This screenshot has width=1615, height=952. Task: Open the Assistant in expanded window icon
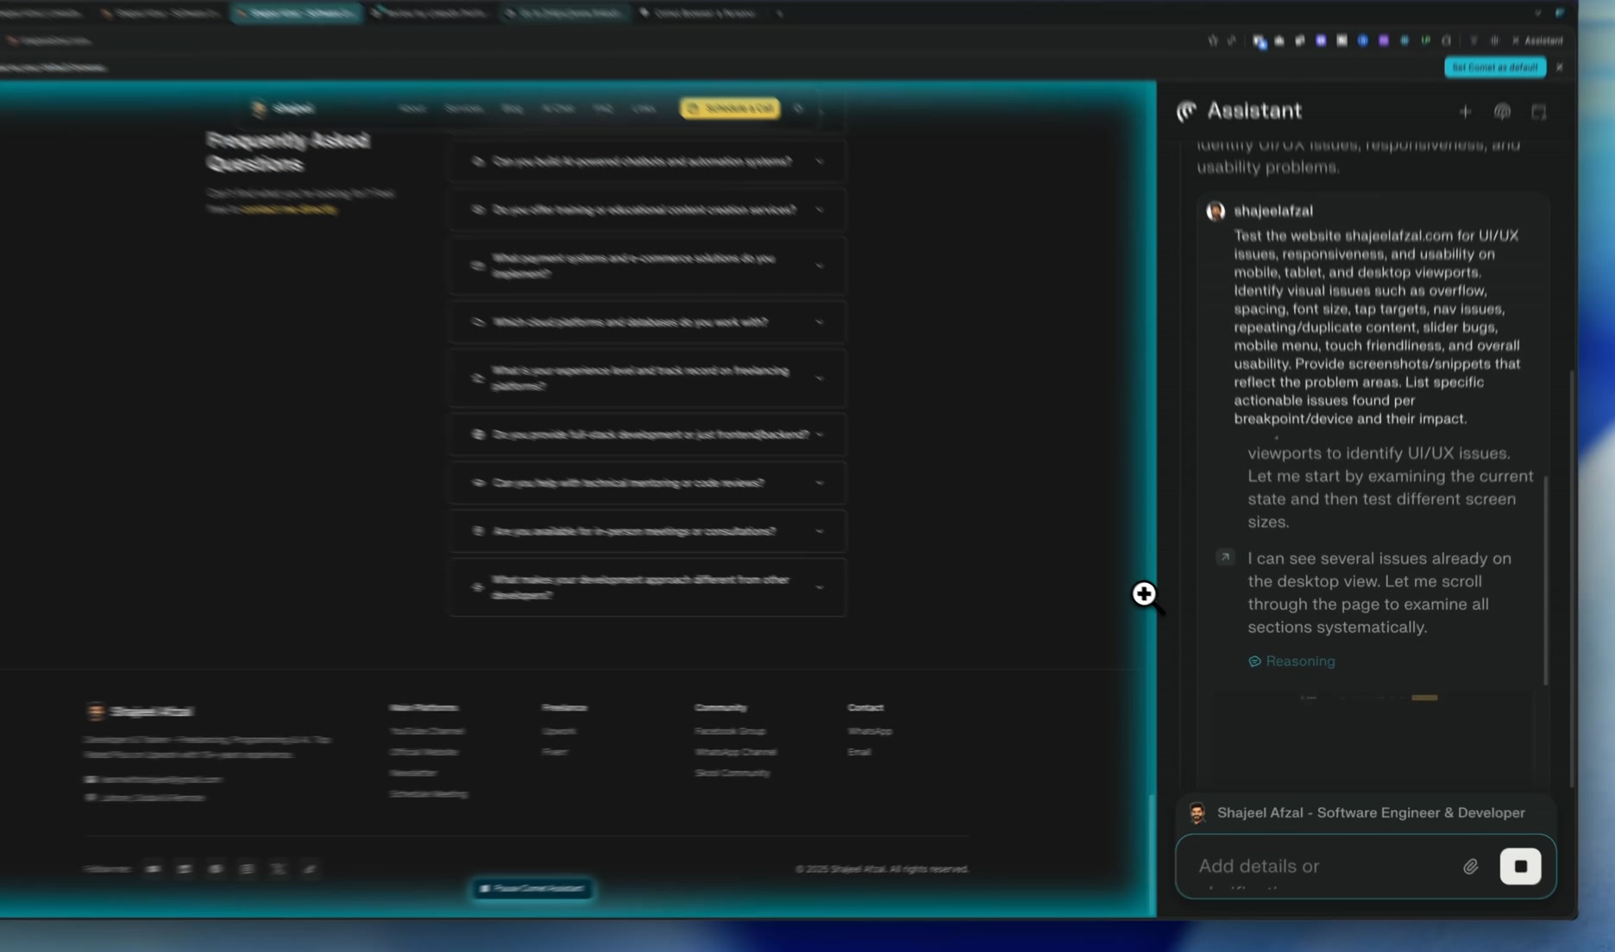pos(1538,111)
